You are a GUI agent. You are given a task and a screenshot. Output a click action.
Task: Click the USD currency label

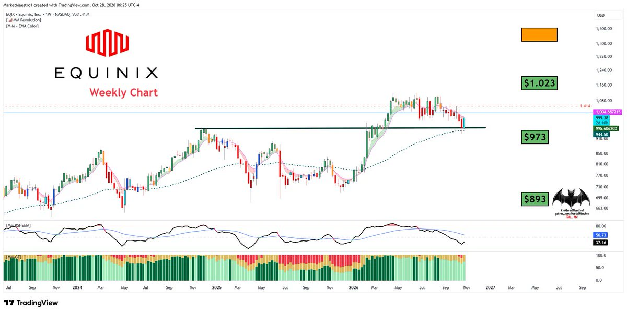coord(600,15)
